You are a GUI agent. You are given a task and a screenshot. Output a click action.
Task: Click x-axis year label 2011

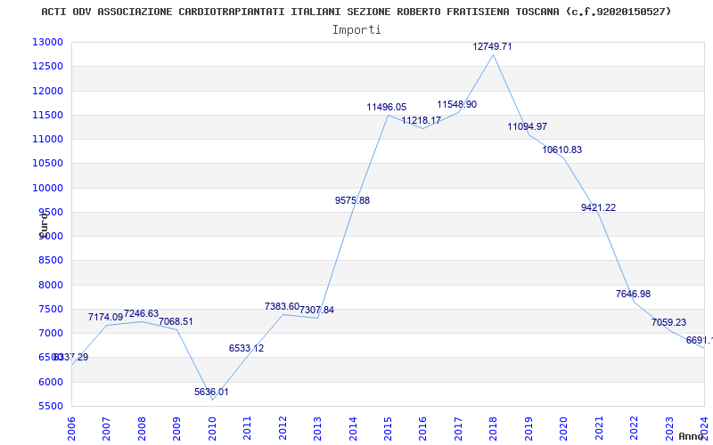click(x=247, y=429)
